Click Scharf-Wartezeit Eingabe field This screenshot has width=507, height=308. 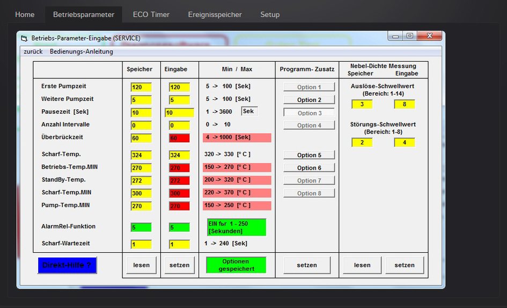tap(179, 244)
